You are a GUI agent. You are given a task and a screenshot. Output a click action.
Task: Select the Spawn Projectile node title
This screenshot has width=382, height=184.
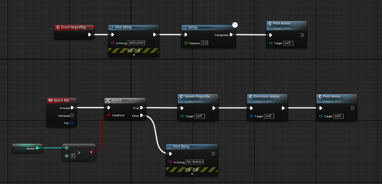(197, 97)
